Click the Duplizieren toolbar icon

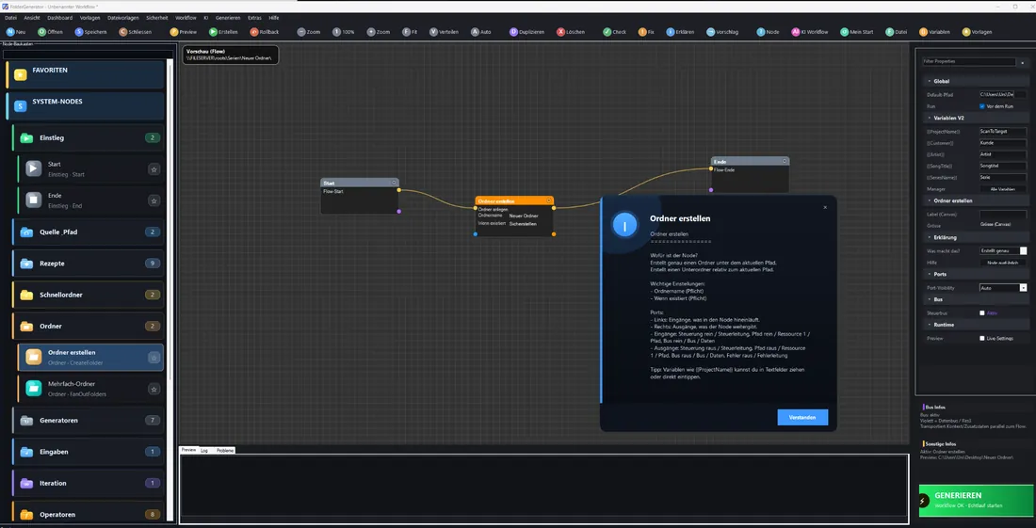(x=514, y=32)
